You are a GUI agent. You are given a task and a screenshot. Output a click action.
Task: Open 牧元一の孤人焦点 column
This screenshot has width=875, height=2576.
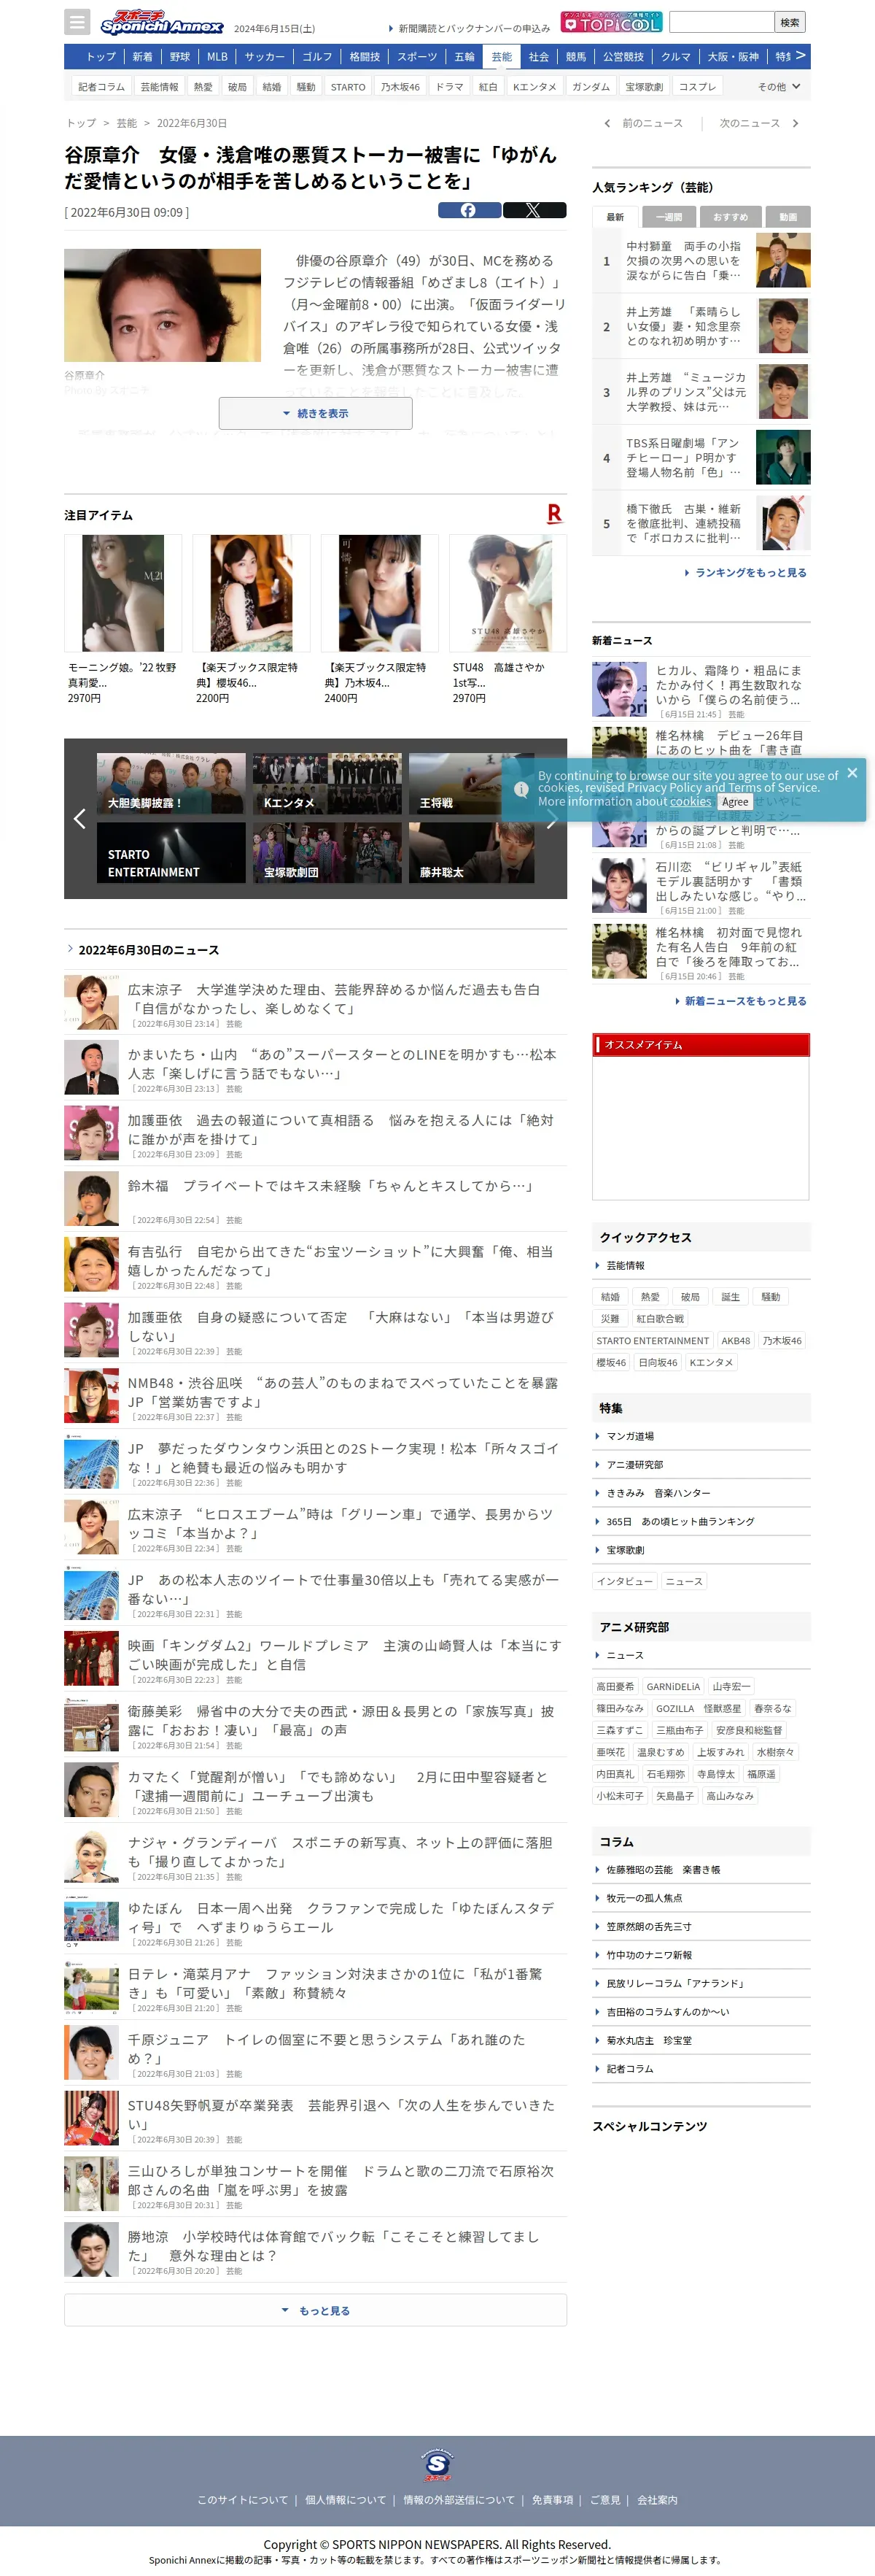[645, 1898]
